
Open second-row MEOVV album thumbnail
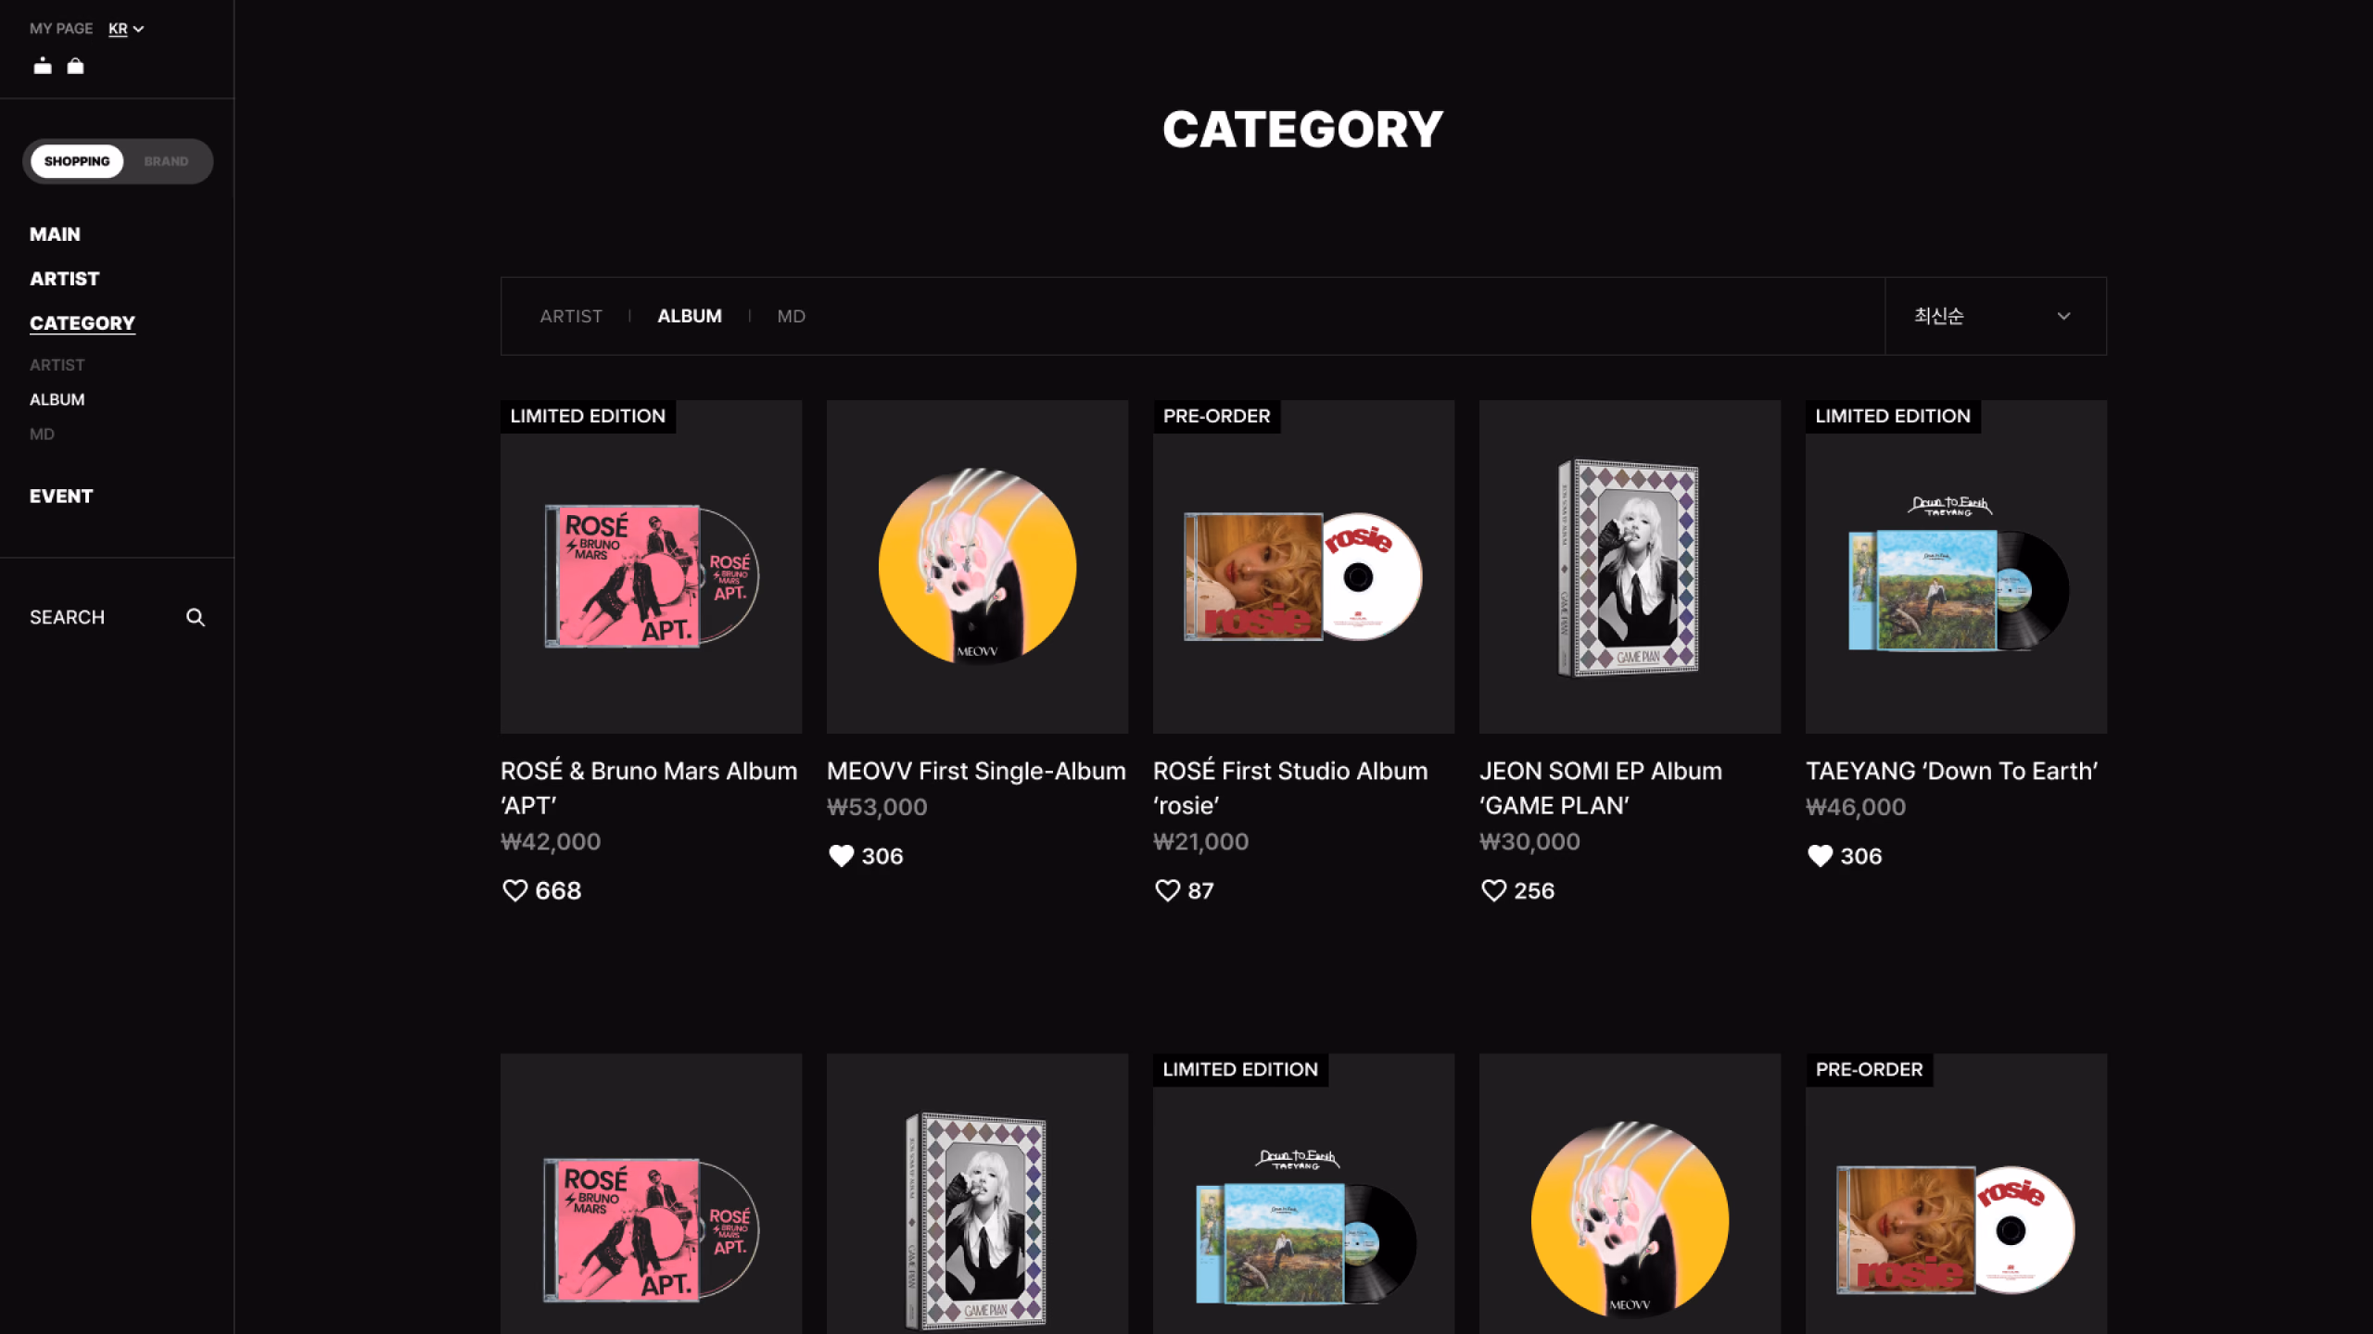pyautogui.click(x=1630, y=1193)
